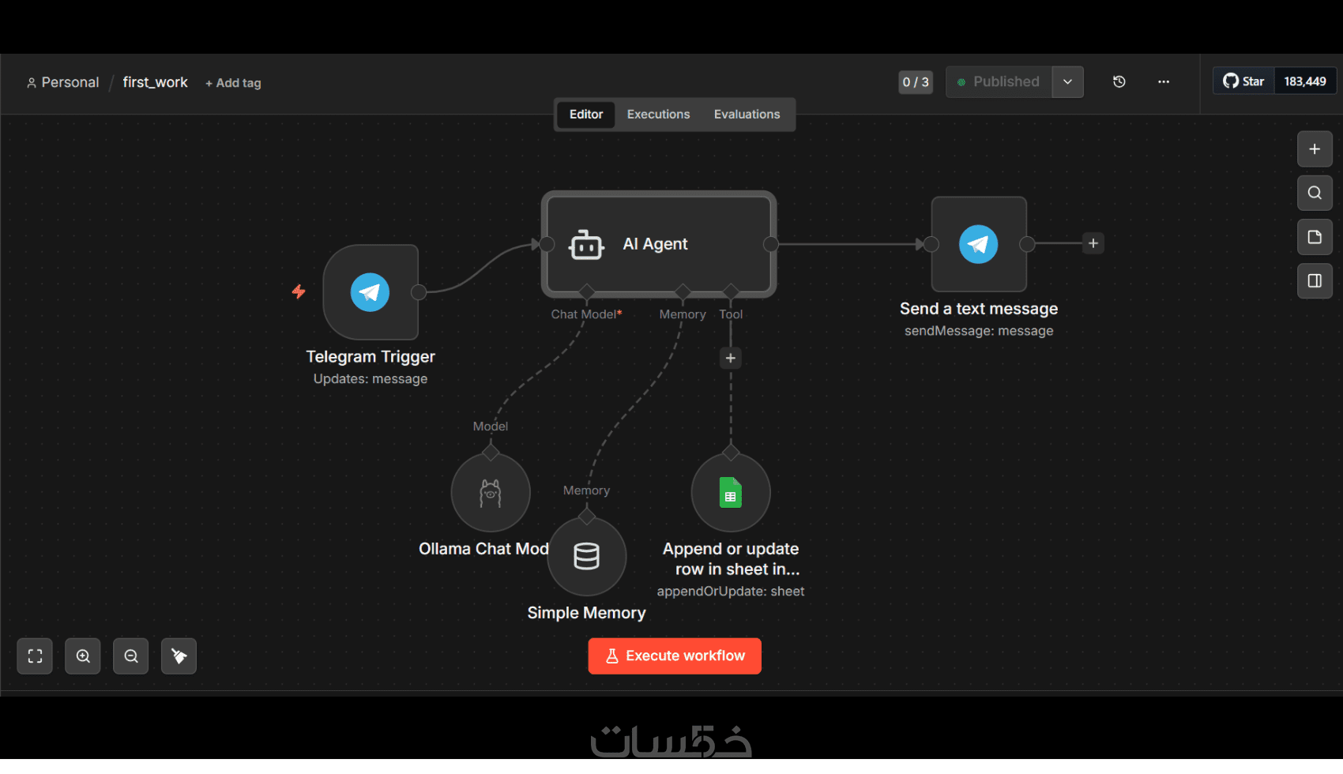Click the sendMessage: message subtitle
Screen dimensions: 1343x774
pos(979,331)
